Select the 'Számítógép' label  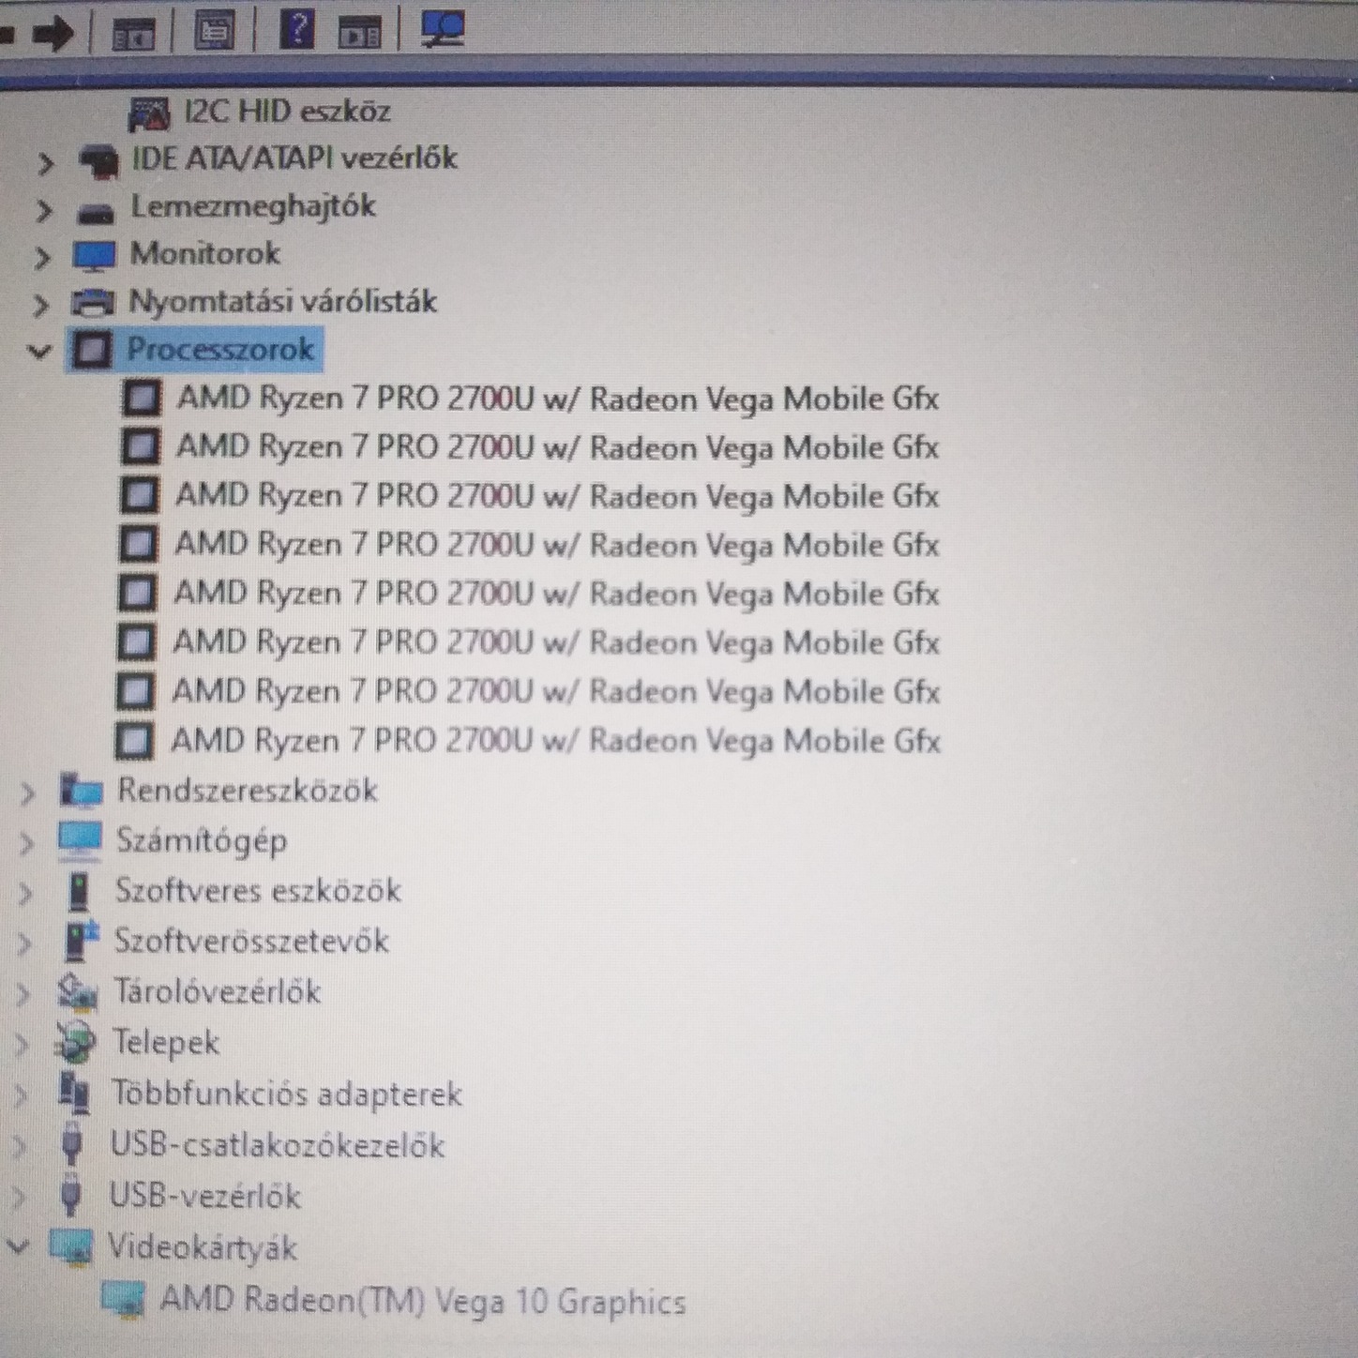[x=201, y=840]
